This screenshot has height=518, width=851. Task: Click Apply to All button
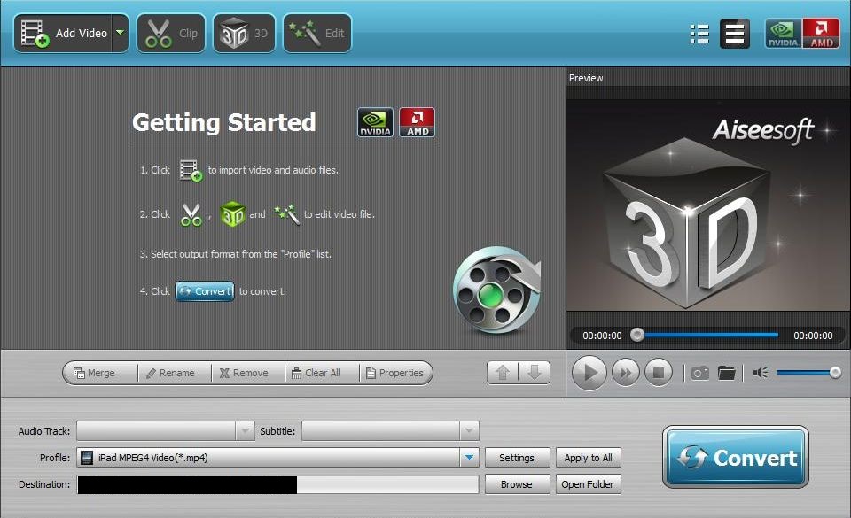pyautogui.click(x=589, y=457)
